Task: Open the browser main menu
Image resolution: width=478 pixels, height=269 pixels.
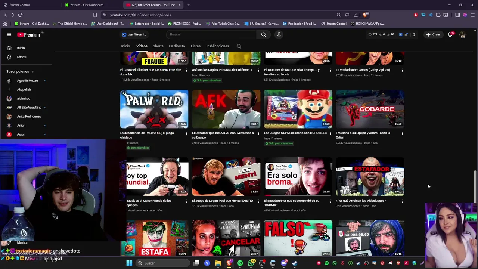Action: coord(472,15)
